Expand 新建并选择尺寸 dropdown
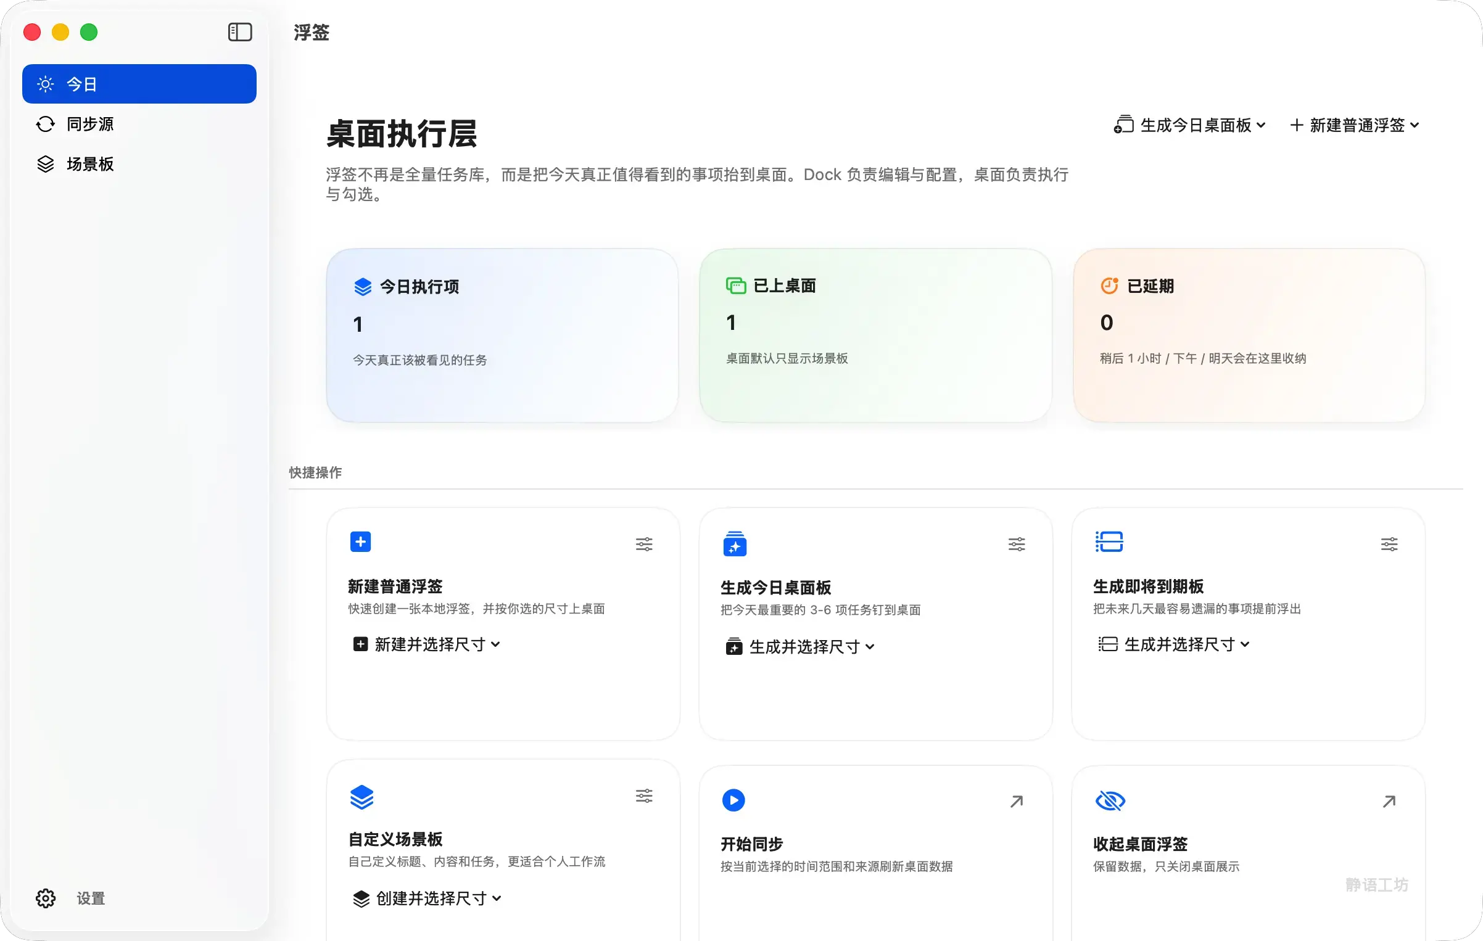1483x941 pixels. pos(427,644)
